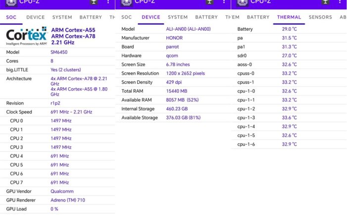The image size is (347, 215).
Task: Tap the GPU Renderer Adreno (TM) 710 row
Action: [57, 200]
